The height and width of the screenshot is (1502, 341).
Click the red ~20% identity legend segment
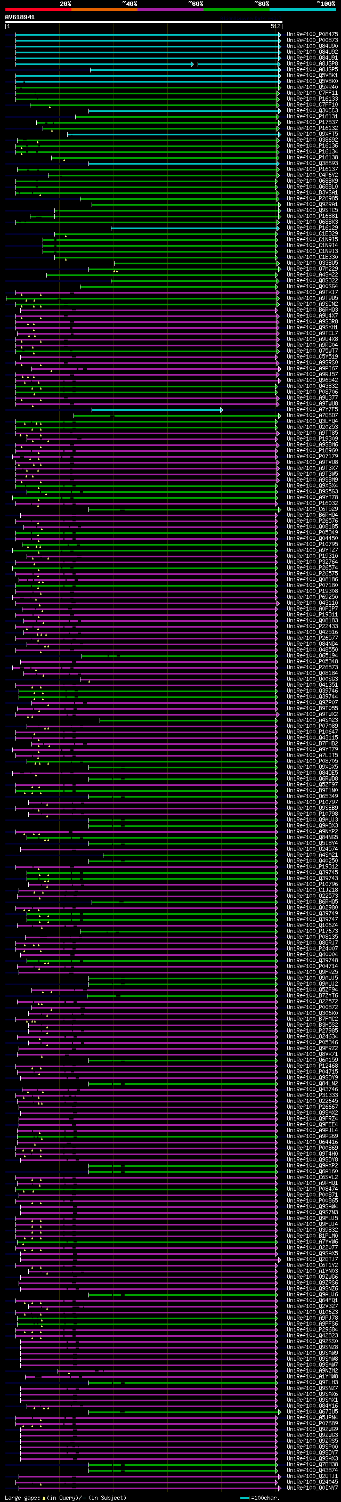pos(38,10)
